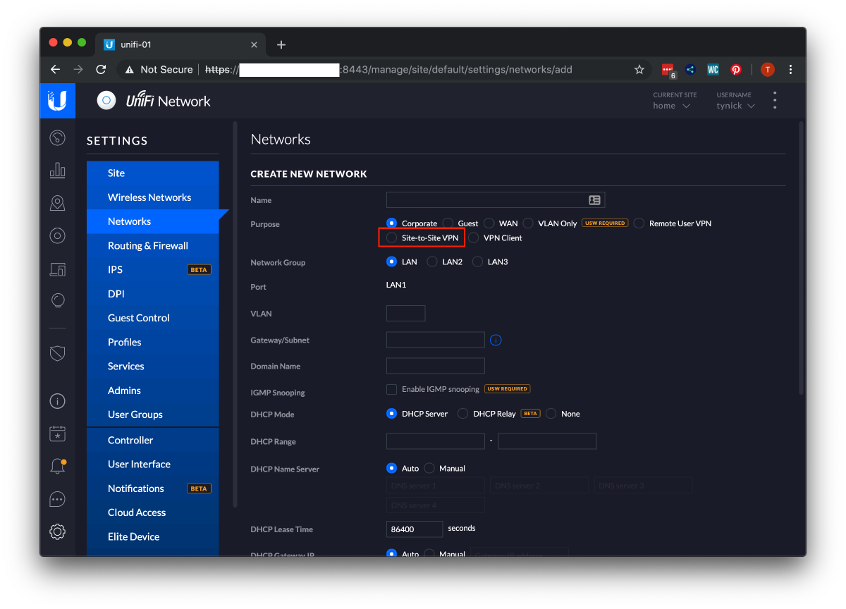
Task: Open the information icon in sidebar
Action: pyautogui.click(x=58, y=401)
